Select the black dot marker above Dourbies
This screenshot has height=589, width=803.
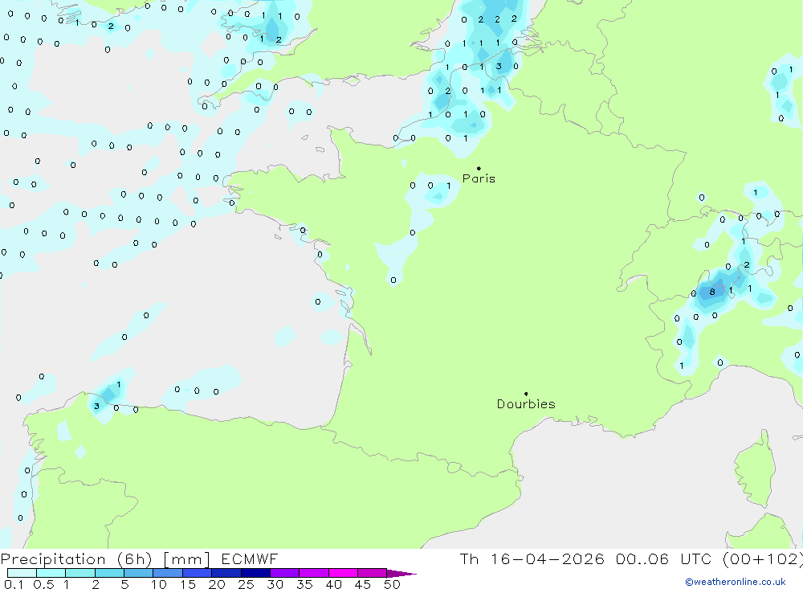[526, 394]
